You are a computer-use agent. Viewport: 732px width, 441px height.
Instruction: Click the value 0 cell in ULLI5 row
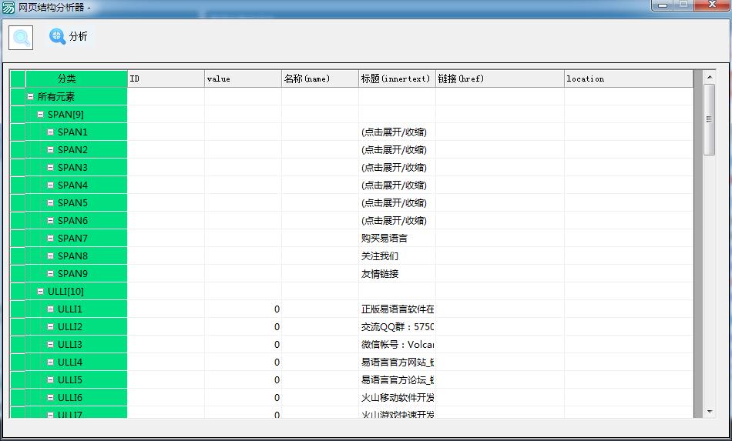coord(243,380)
